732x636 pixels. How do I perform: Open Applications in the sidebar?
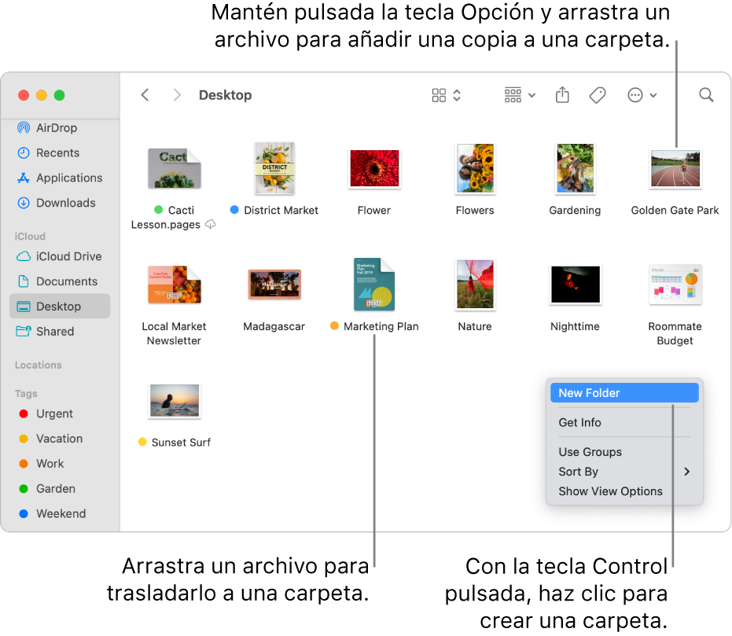point(60,178)
